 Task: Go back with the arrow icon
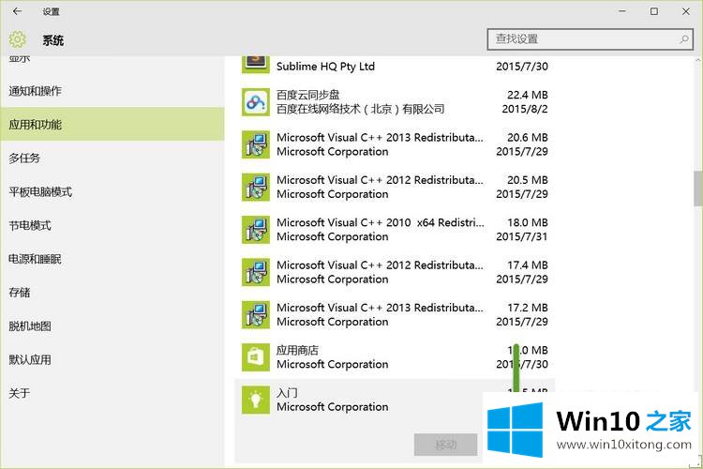[x=17, y=11]
